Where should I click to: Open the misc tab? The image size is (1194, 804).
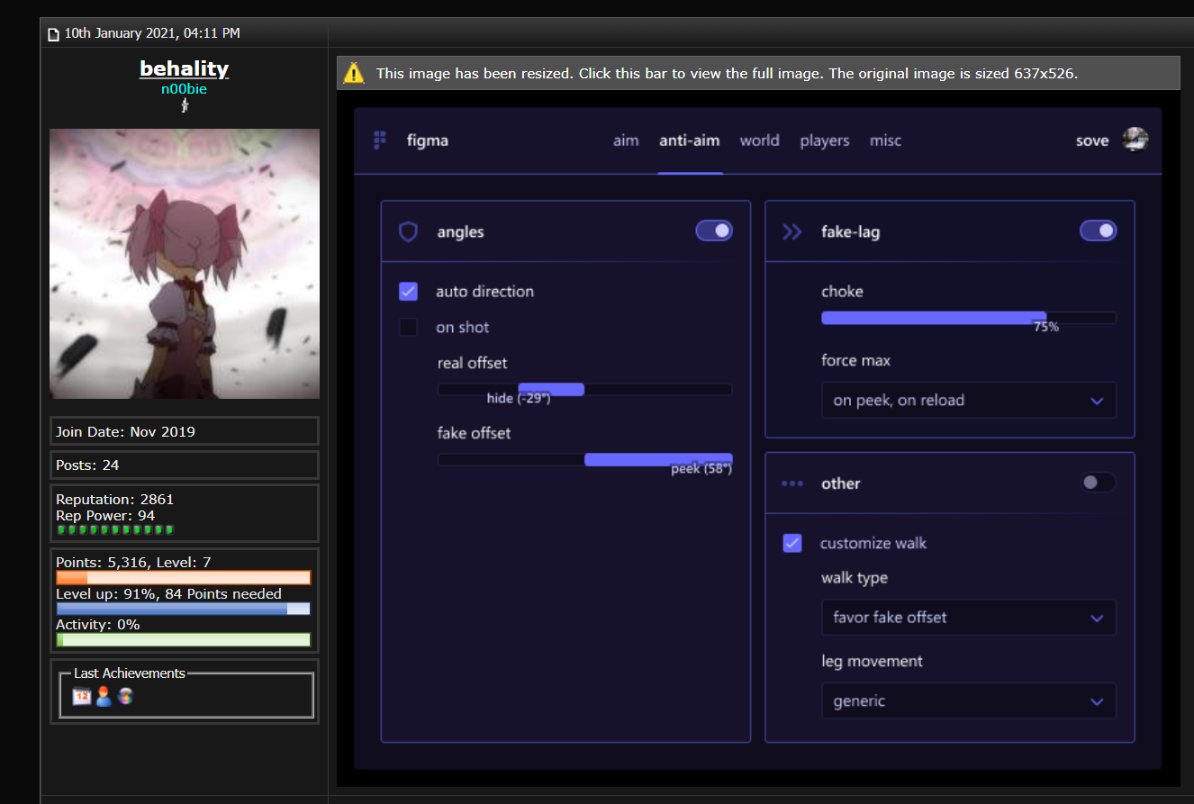(x=885, y=140)
